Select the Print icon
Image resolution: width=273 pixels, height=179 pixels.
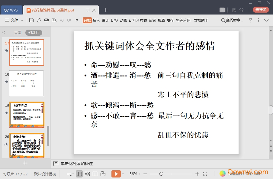[46, 21]
